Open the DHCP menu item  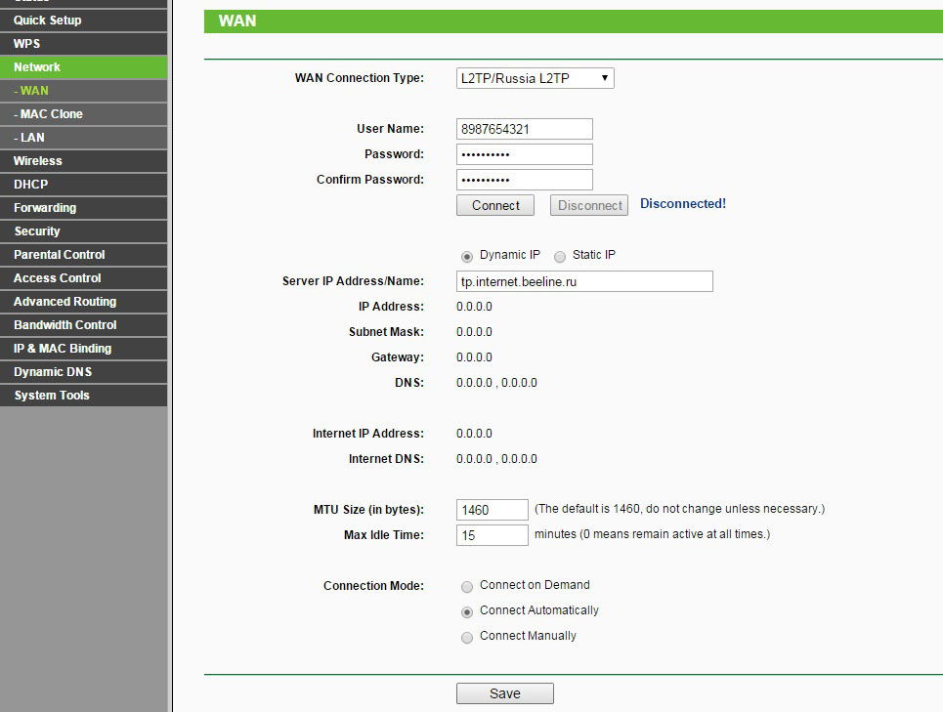tap(30, 185)
